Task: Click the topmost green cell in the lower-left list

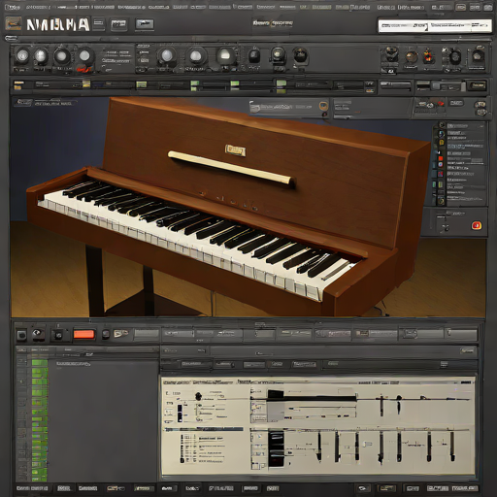Action: (x=40, y=363)
